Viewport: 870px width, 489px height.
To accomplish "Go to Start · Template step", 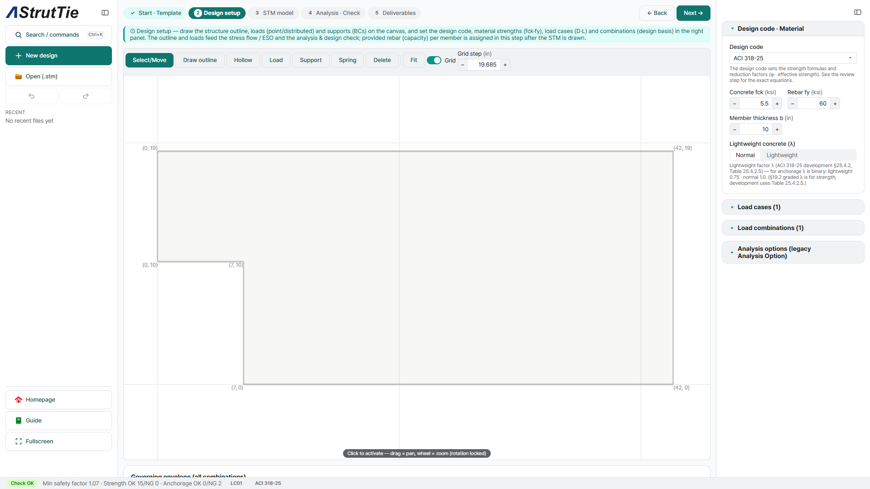I will click(155, 13).
